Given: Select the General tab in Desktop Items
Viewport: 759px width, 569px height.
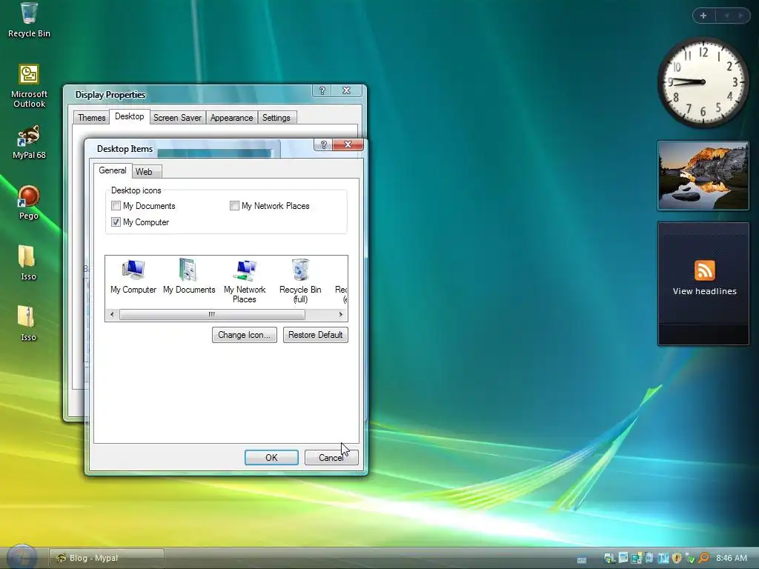Looking at the screenshot, I should coord(113,170).
